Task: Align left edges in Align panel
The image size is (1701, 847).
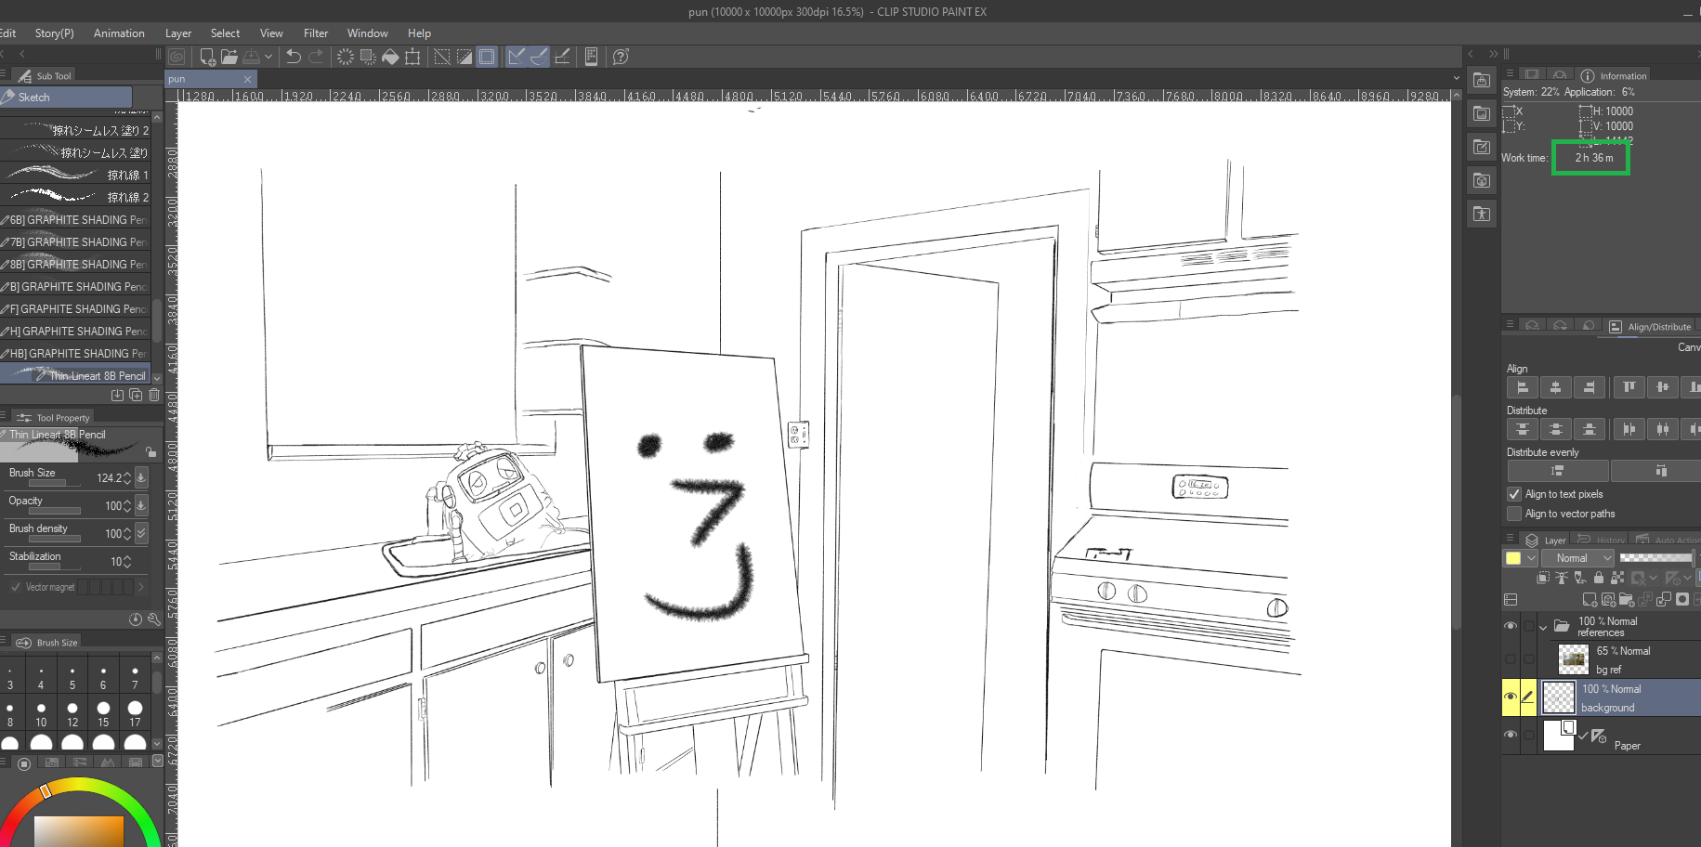Action: (x=1522, y=387)
